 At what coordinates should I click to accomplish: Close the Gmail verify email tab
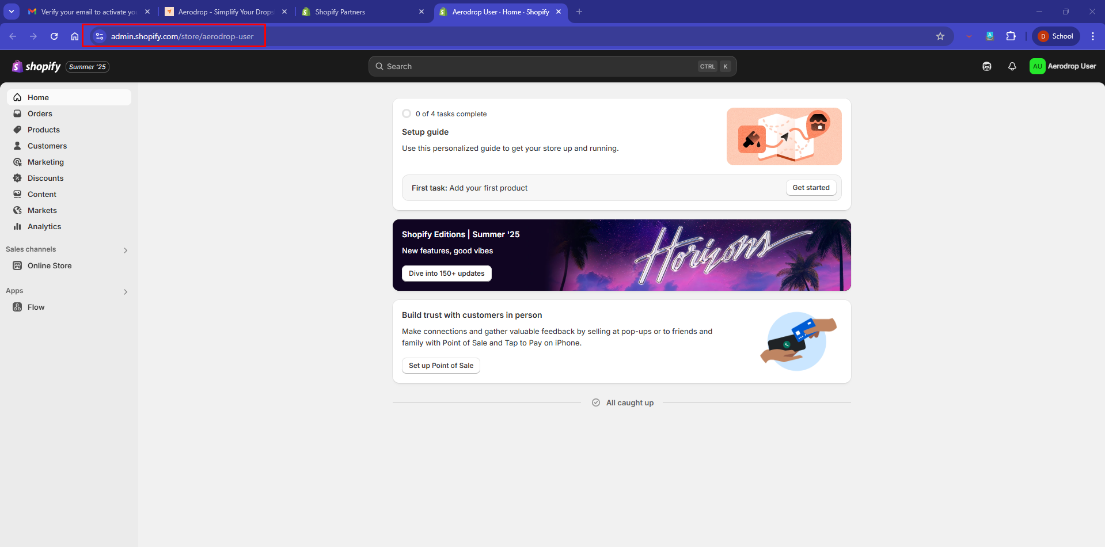(x=147, y=12)
